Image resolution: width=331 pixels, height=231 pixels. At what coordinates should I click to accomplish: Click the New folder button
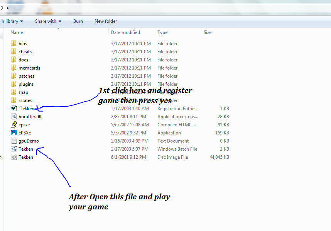pos(106,21)
